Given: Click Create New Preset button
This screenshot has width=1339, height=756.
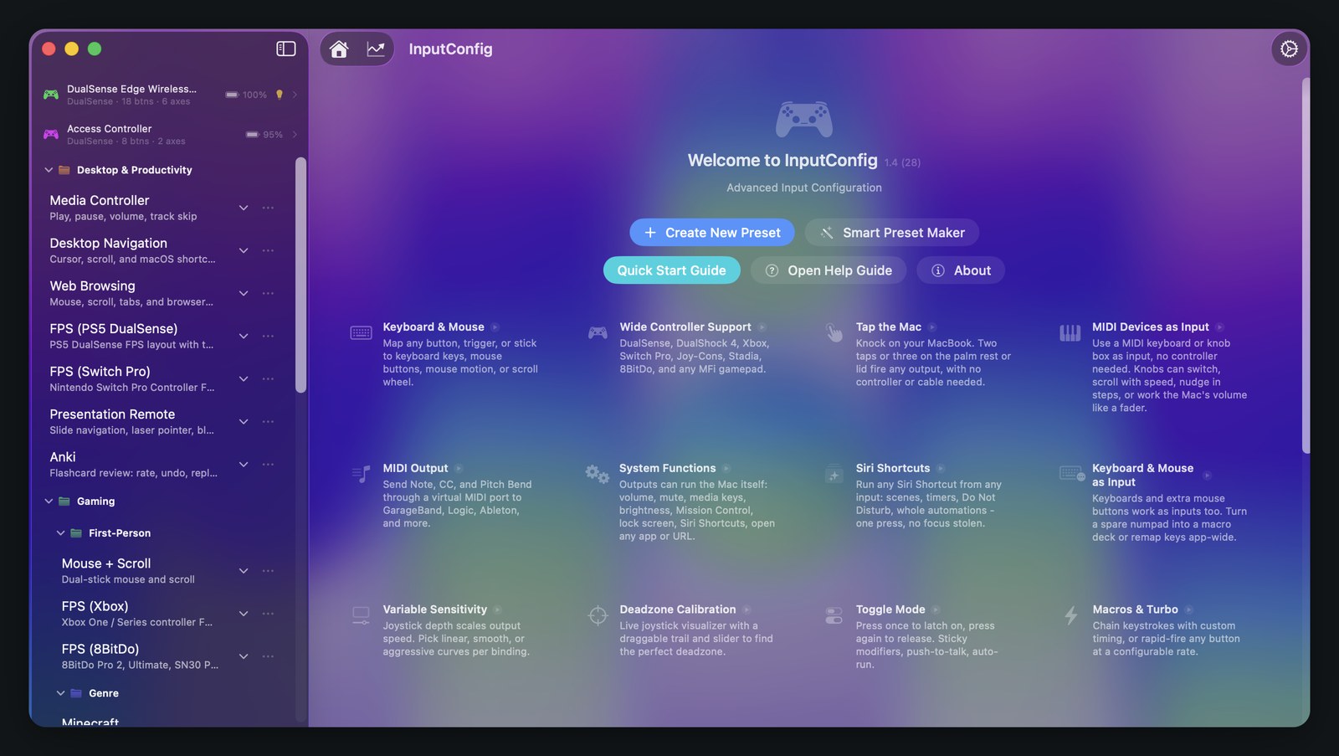Looking at the screenshot, I should click(712, 233).
